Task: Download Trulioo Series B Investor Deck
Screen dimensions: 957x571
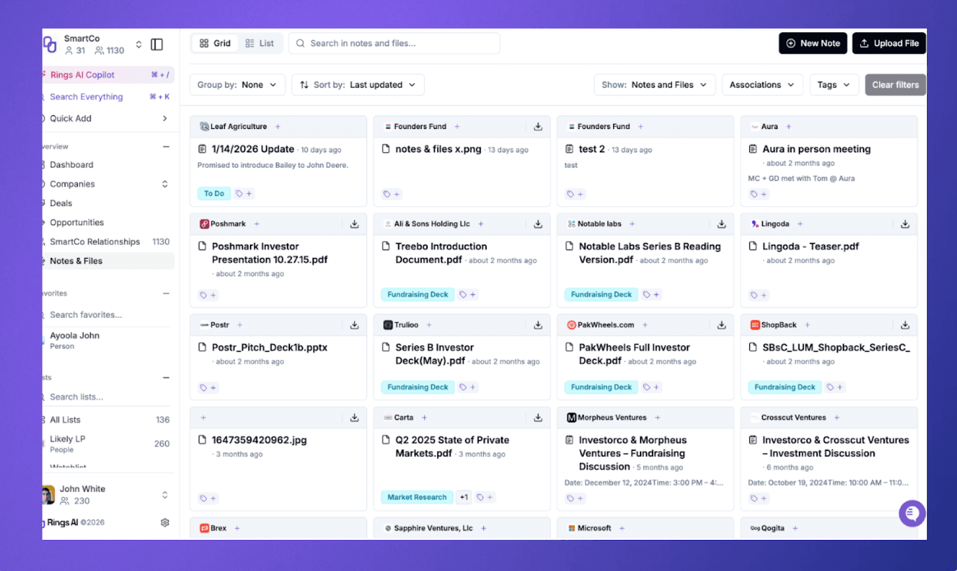Action: (538, 325)
